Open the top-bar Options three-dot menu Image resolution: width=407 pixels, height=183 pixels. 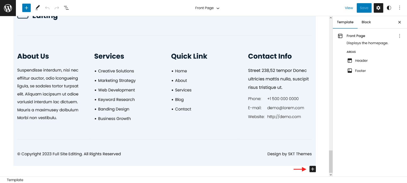[x=400, y=8]
